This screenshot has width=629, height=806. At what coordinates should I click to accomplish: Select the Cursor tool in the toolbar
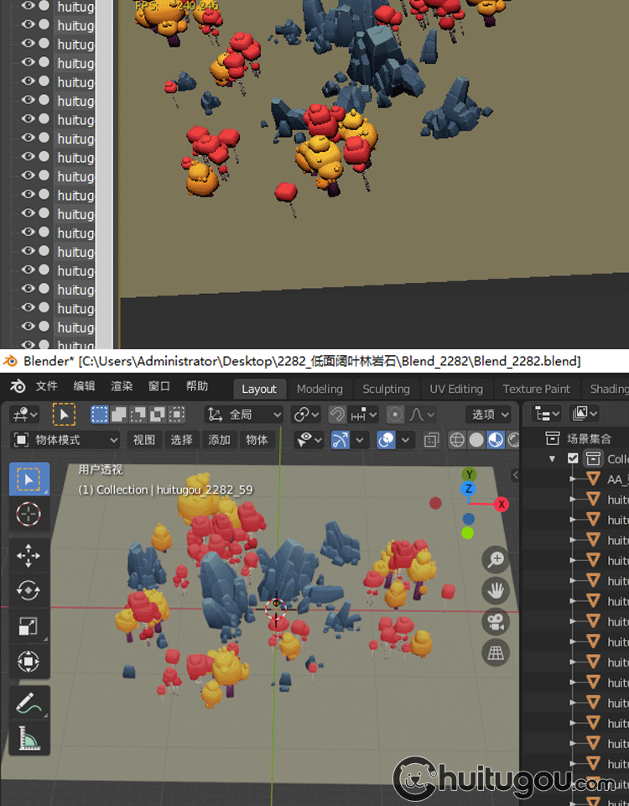pos(29,514)
